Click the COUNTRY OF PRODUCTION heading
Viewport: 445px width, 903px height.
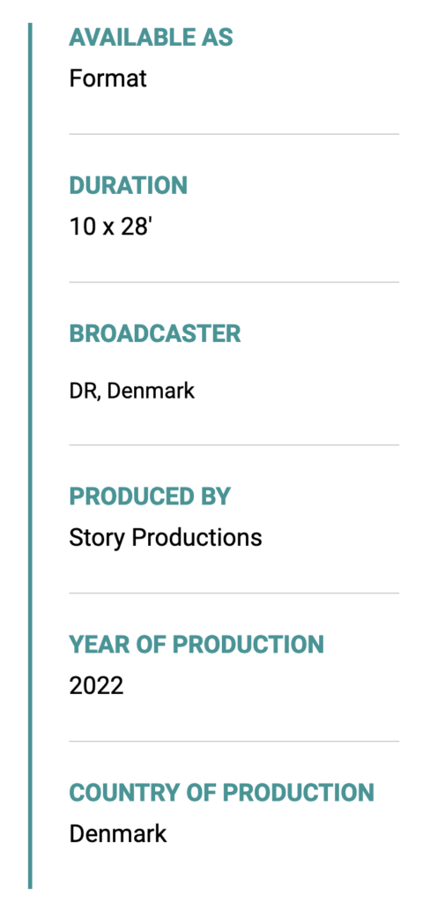pos(222,793)
